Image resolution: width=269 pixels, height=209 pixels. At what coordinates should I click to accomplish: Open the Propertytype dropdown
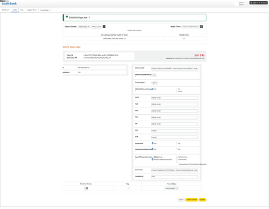154,83
